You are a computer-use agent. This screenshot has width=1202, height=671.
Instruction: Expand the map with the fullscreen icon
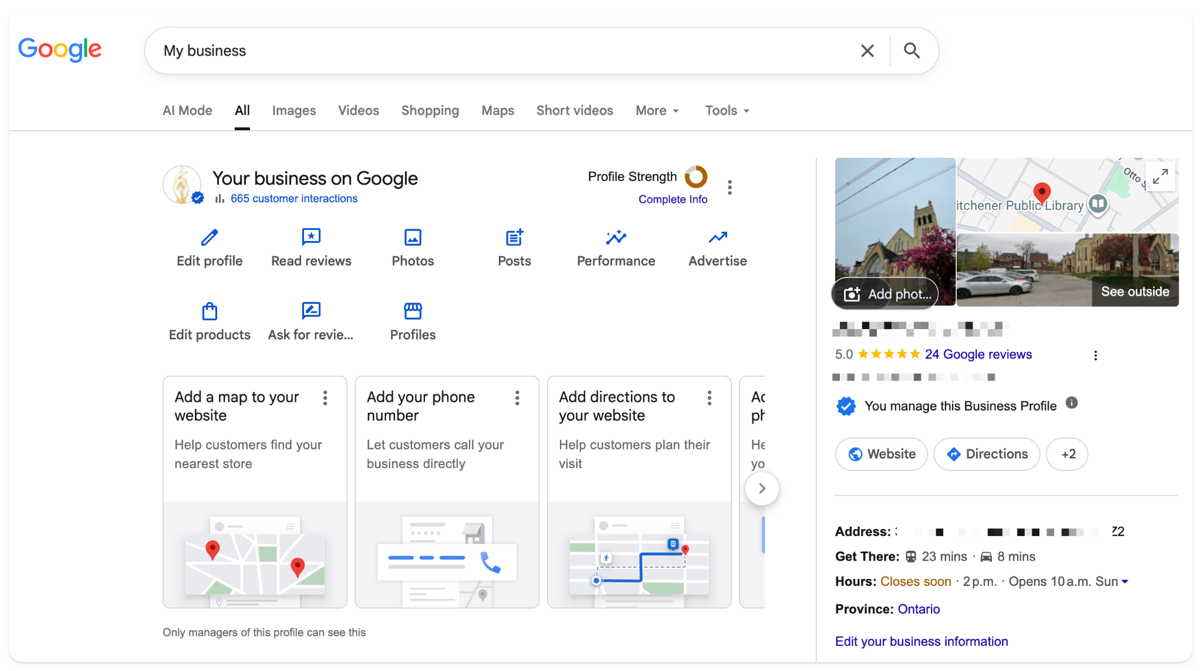pyautogui.click(x=1160, y=177)
